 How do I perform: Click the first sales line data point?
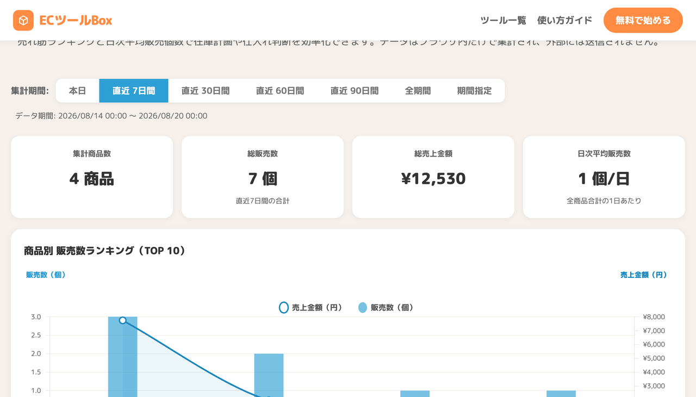(x=123, y=320)
